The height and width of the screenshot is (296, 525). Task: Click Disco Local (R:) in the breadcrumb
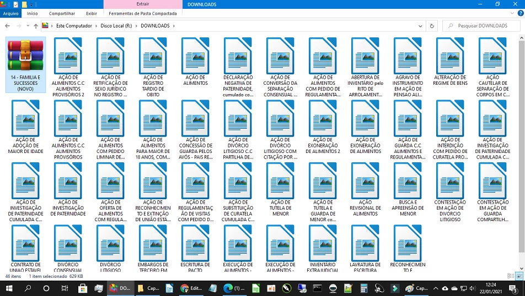click(x=116, y=26)
